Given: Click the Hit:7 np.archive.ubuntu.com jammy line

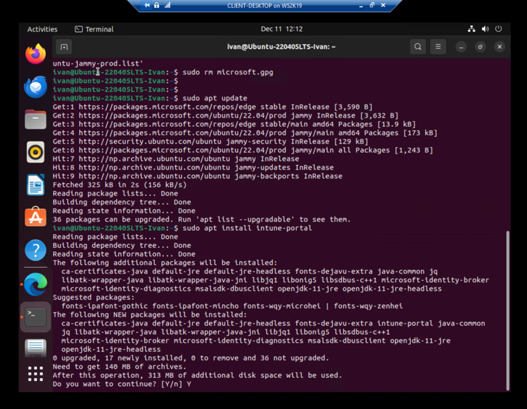Looking at the screenshot, I should (176, 159).
